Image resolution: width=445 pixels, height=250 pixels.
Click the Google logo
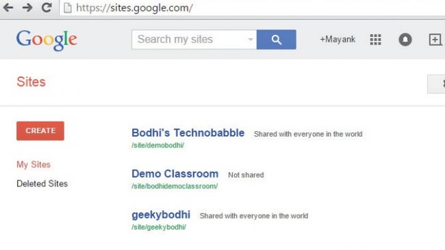click(47, 40)
